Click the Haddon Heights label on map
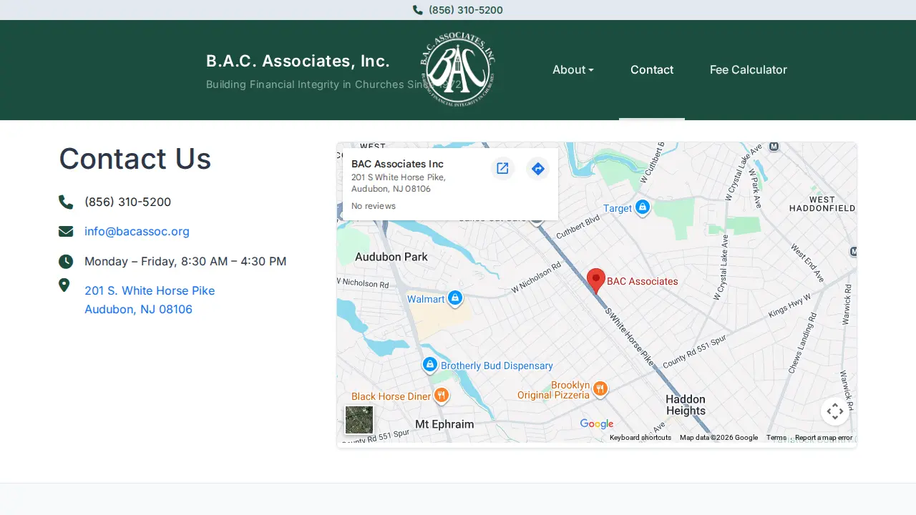This screenshot has height=515, width=916. [x=686, y=405]
